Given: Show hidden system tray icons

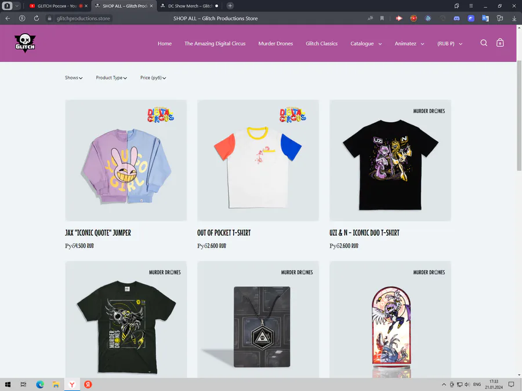Looking at the screenshot, I should click(x=444, y=385).
